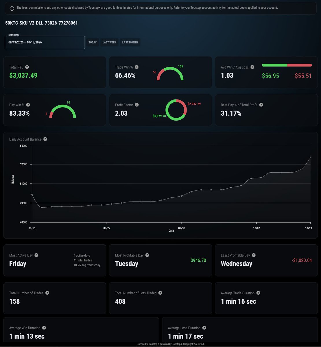Click the $946.70 most profitable amount
Image resolution: width=321 pixels, height=347 pixels.
198,260
